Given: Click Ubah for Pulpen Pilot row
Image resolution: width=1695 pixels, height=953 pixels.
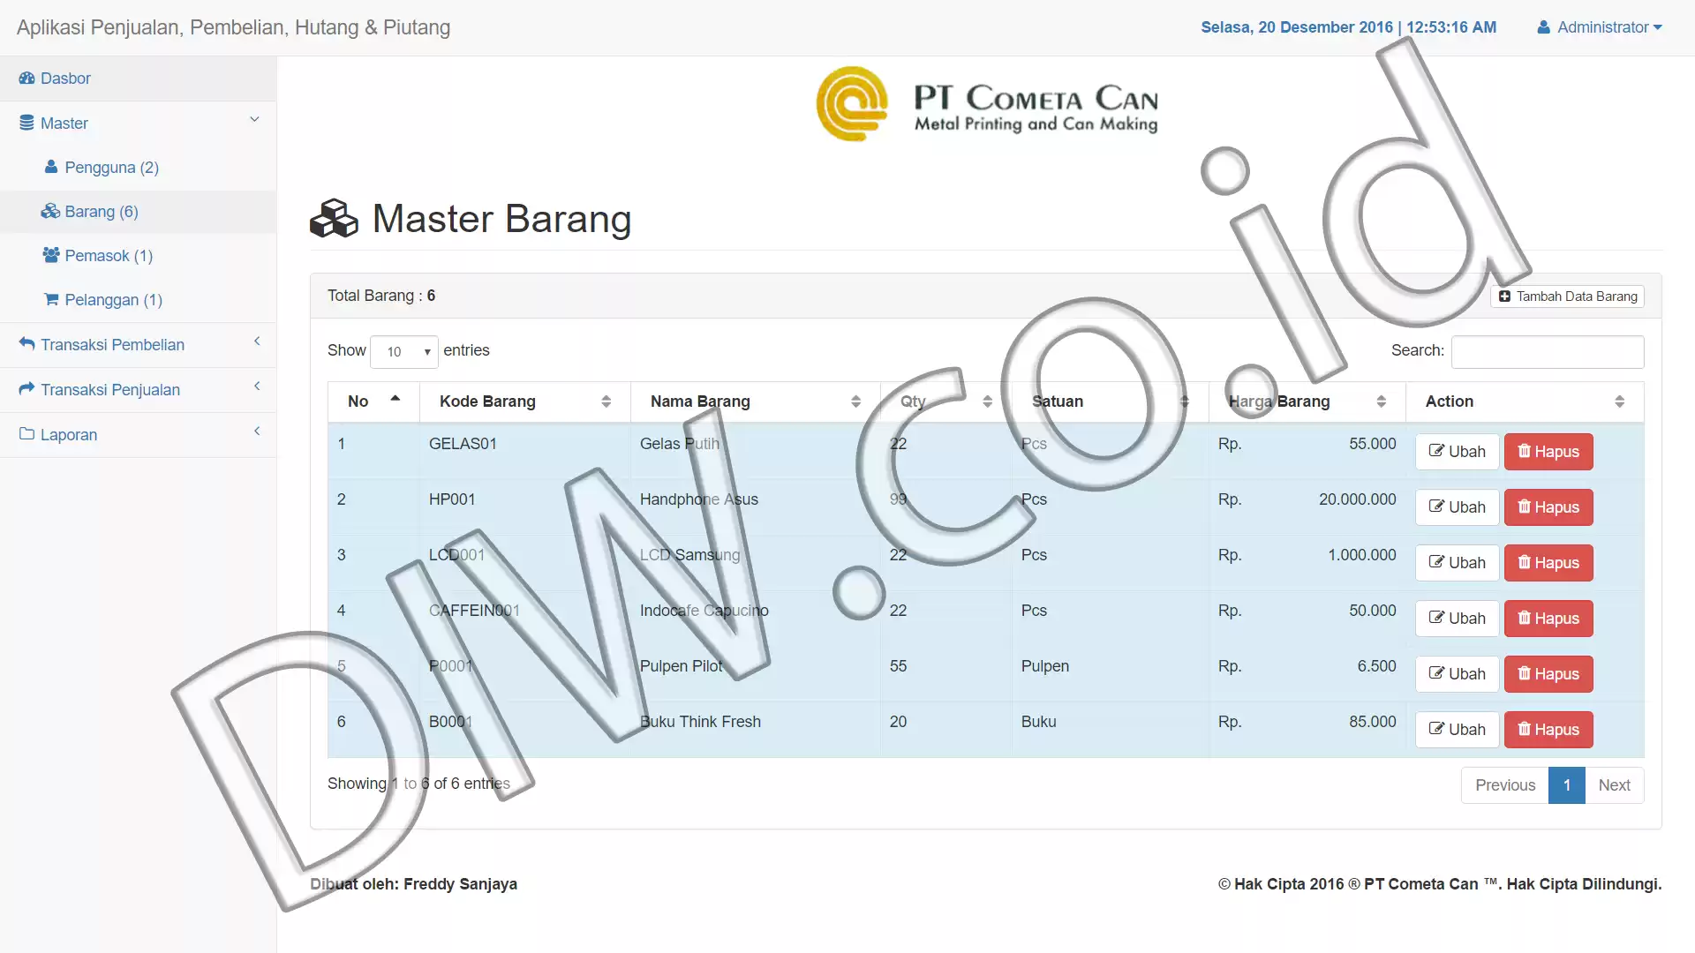Looking at the screenshot, I should tap(1458, 674).
